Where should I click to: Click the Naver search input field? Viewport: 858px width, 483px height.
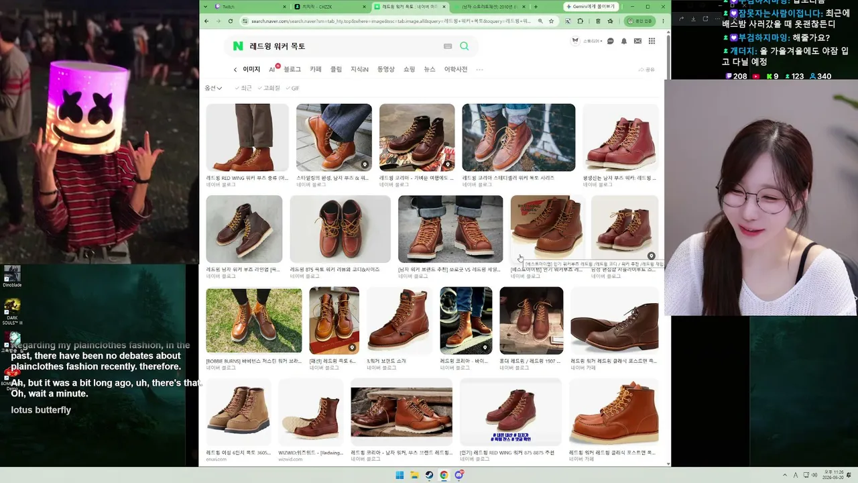coord(343,46)
